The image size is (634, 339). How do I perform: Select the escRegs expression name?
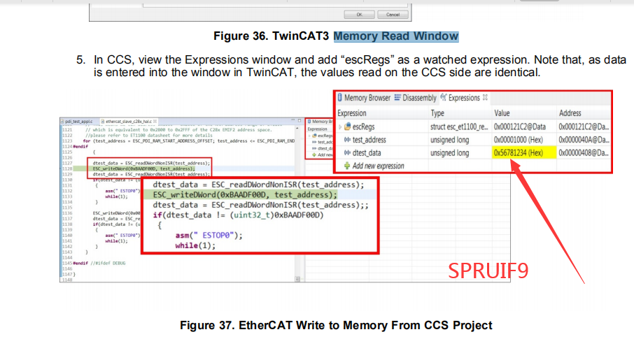[x=363, y=127]
